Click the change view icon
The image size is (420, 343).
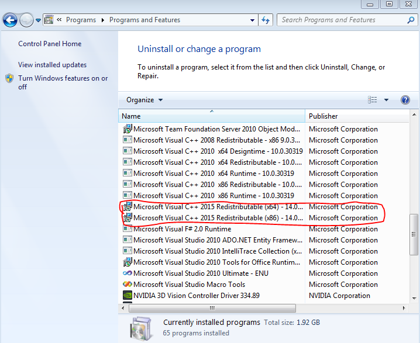coord(372,100)
